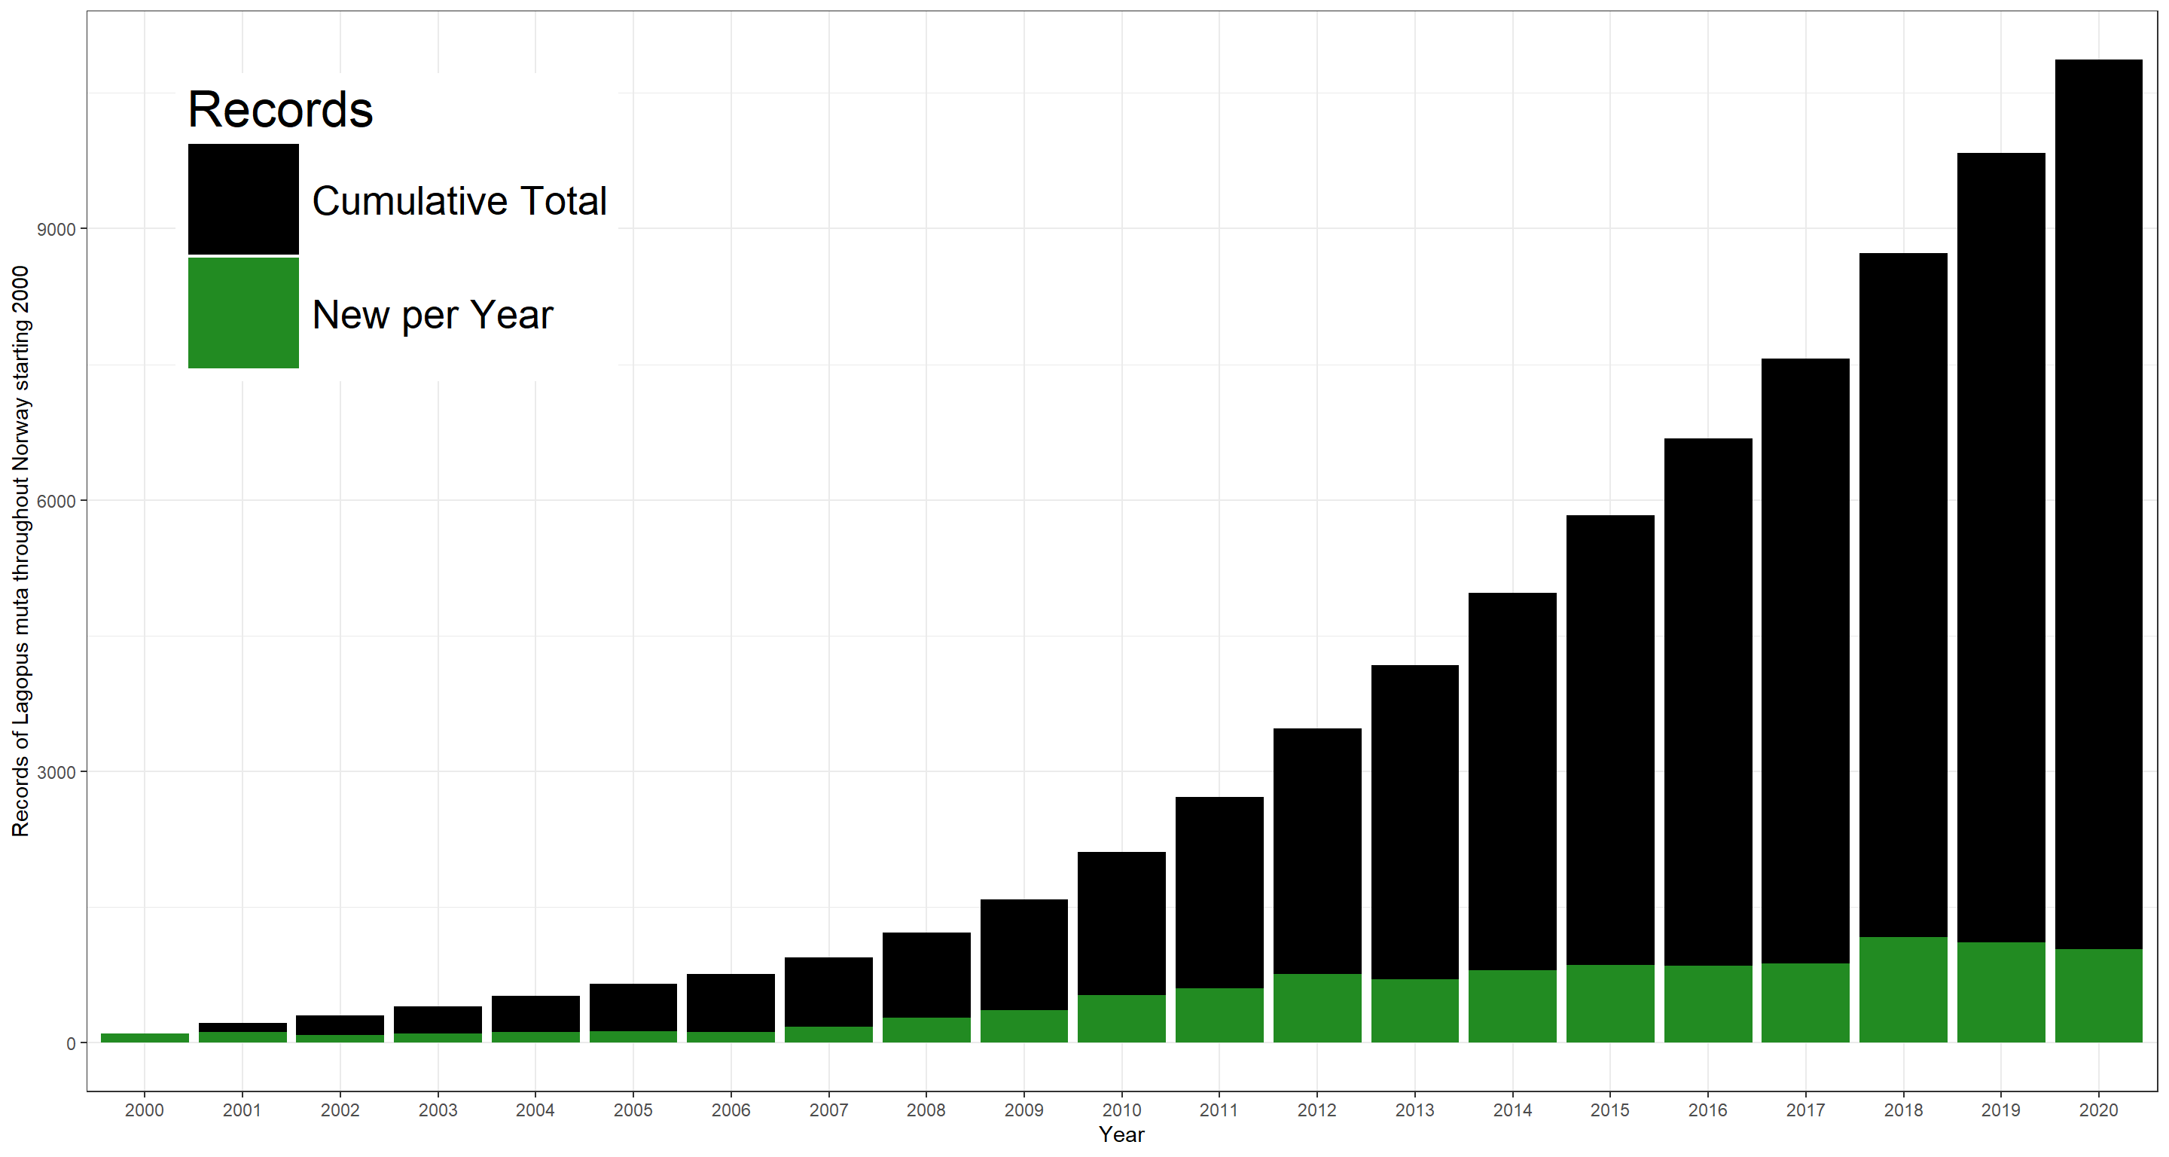Click the green bar for year 2000
Image resolution: width=2169 pixels, height=1157 pixels.
[x=145, y=1037]
